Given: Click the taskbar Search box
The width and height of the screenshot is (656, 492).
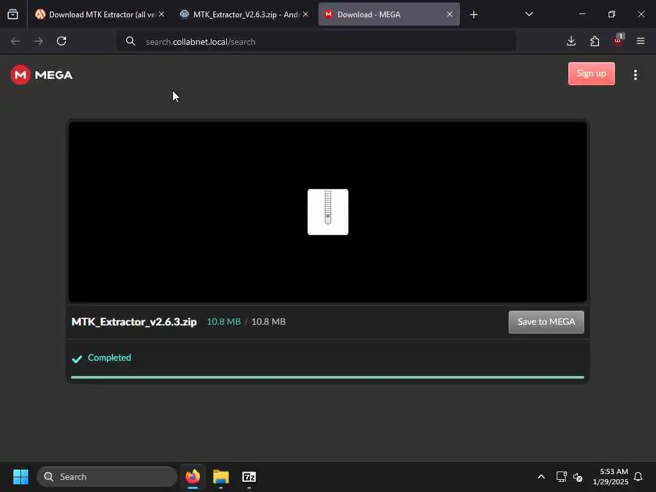Looking at the screenshot, I should [x=107, y=477].
